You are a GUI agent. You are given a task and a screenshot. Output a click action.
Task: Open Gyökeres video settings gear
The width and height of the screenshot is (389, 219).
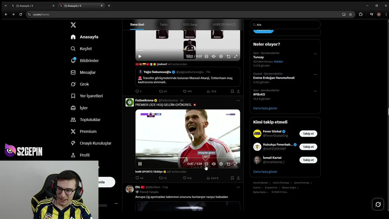pyautogui.click(x=221, y=164)
